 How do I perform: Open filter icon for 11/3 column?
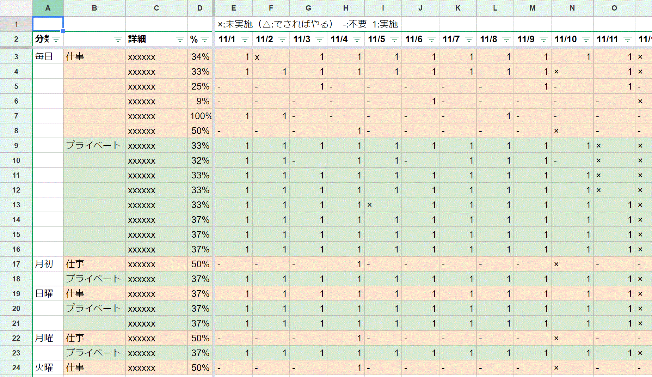(x=320, y=39)
